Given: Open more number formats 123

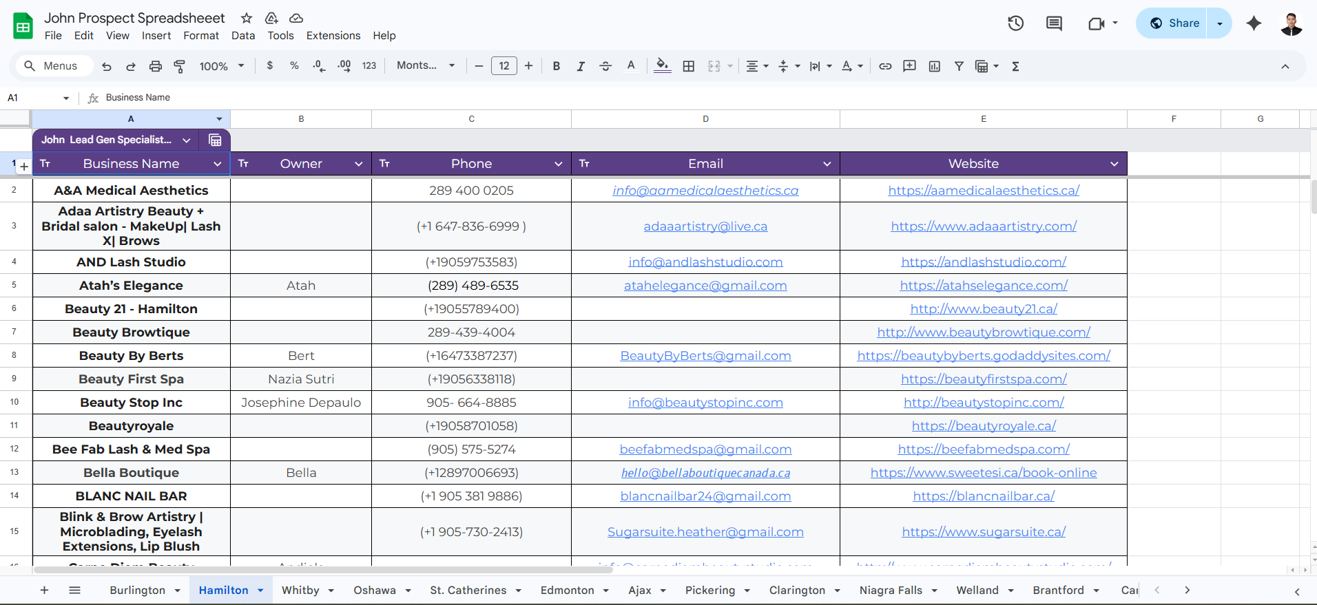Looking at the screenshot, I should (369, 66).
